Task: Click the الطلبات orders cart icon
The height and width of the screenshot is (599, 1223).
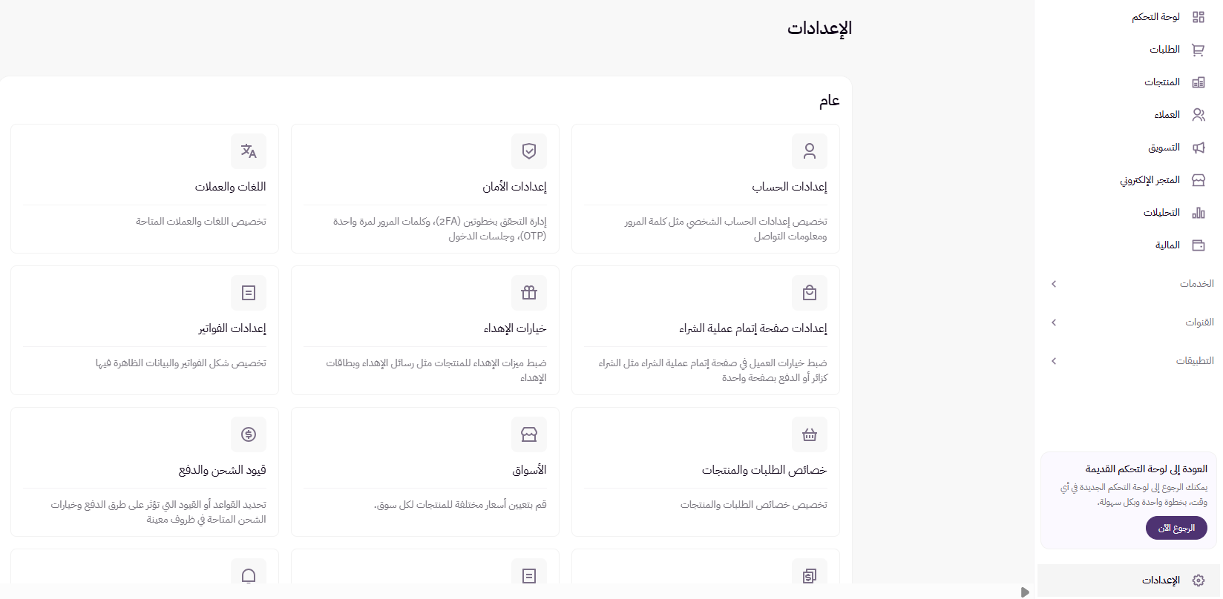Action: (1199, 49)
